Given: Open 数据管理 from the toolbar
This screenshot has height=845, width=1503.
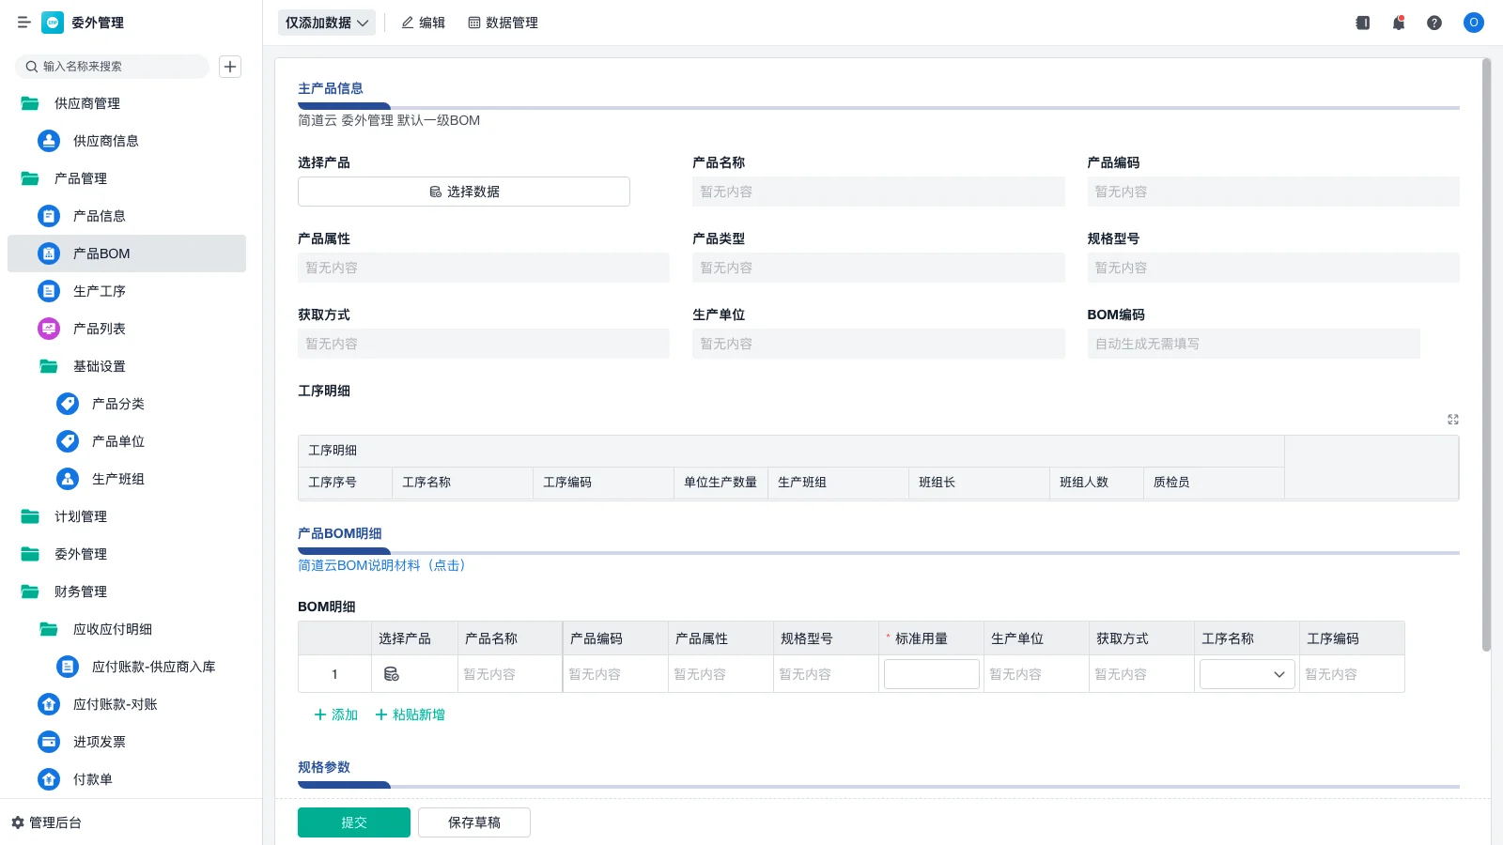Looking at the screenshot, I should 504,23.
